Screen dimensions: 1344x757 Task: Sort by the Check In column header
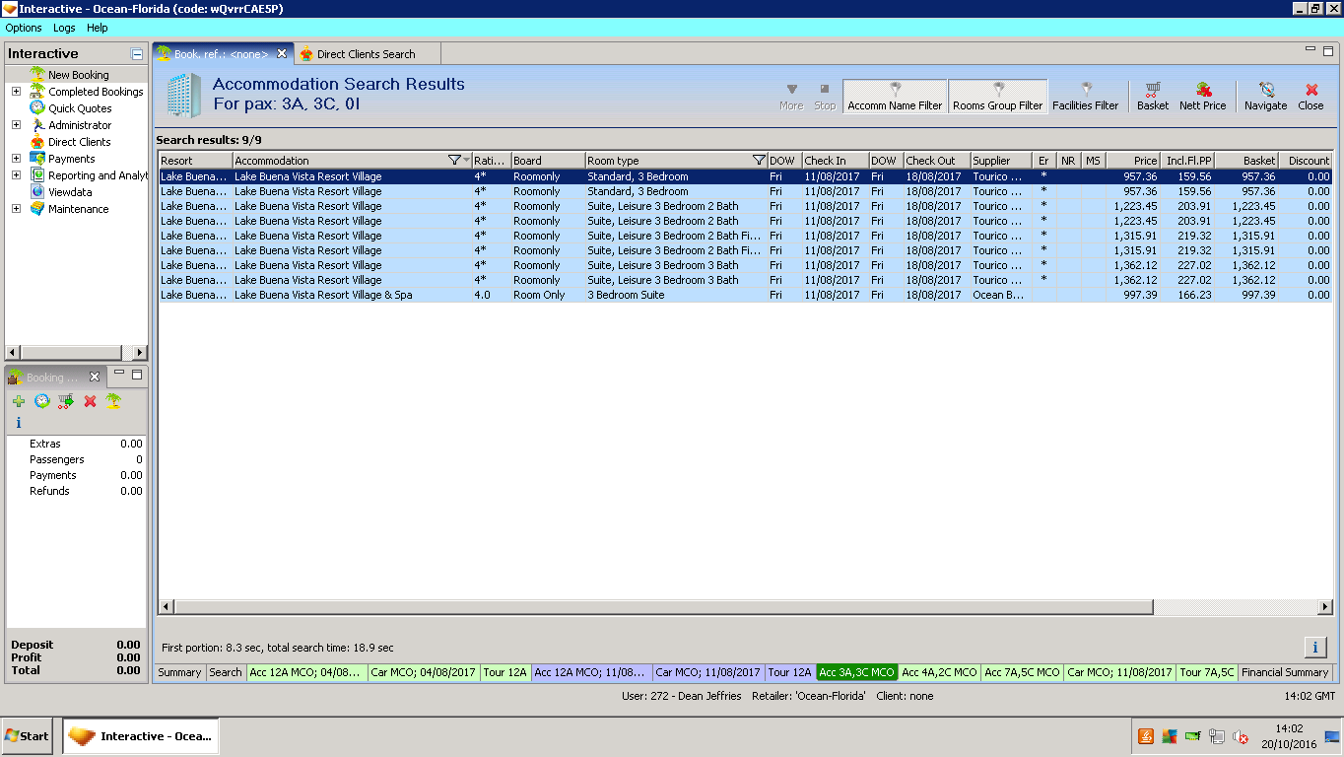tap(835, 161)
